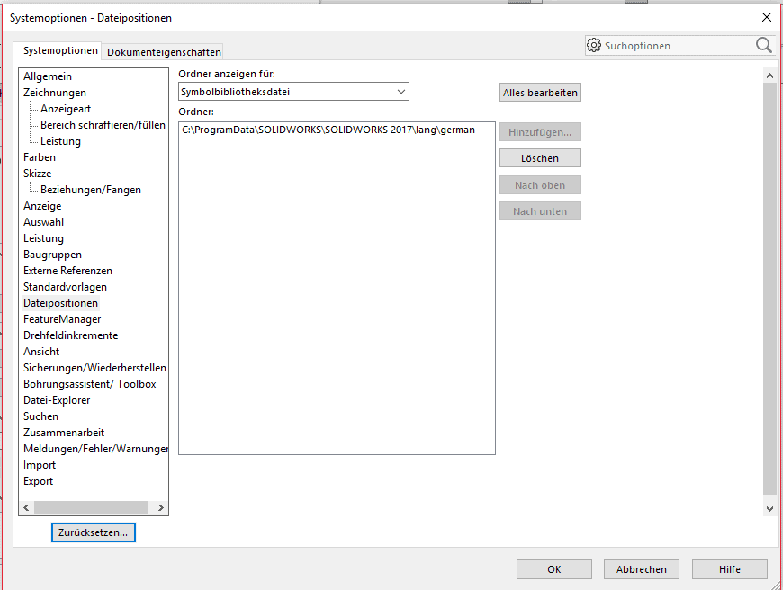Open help via the Hilfe button

[729, 569]
